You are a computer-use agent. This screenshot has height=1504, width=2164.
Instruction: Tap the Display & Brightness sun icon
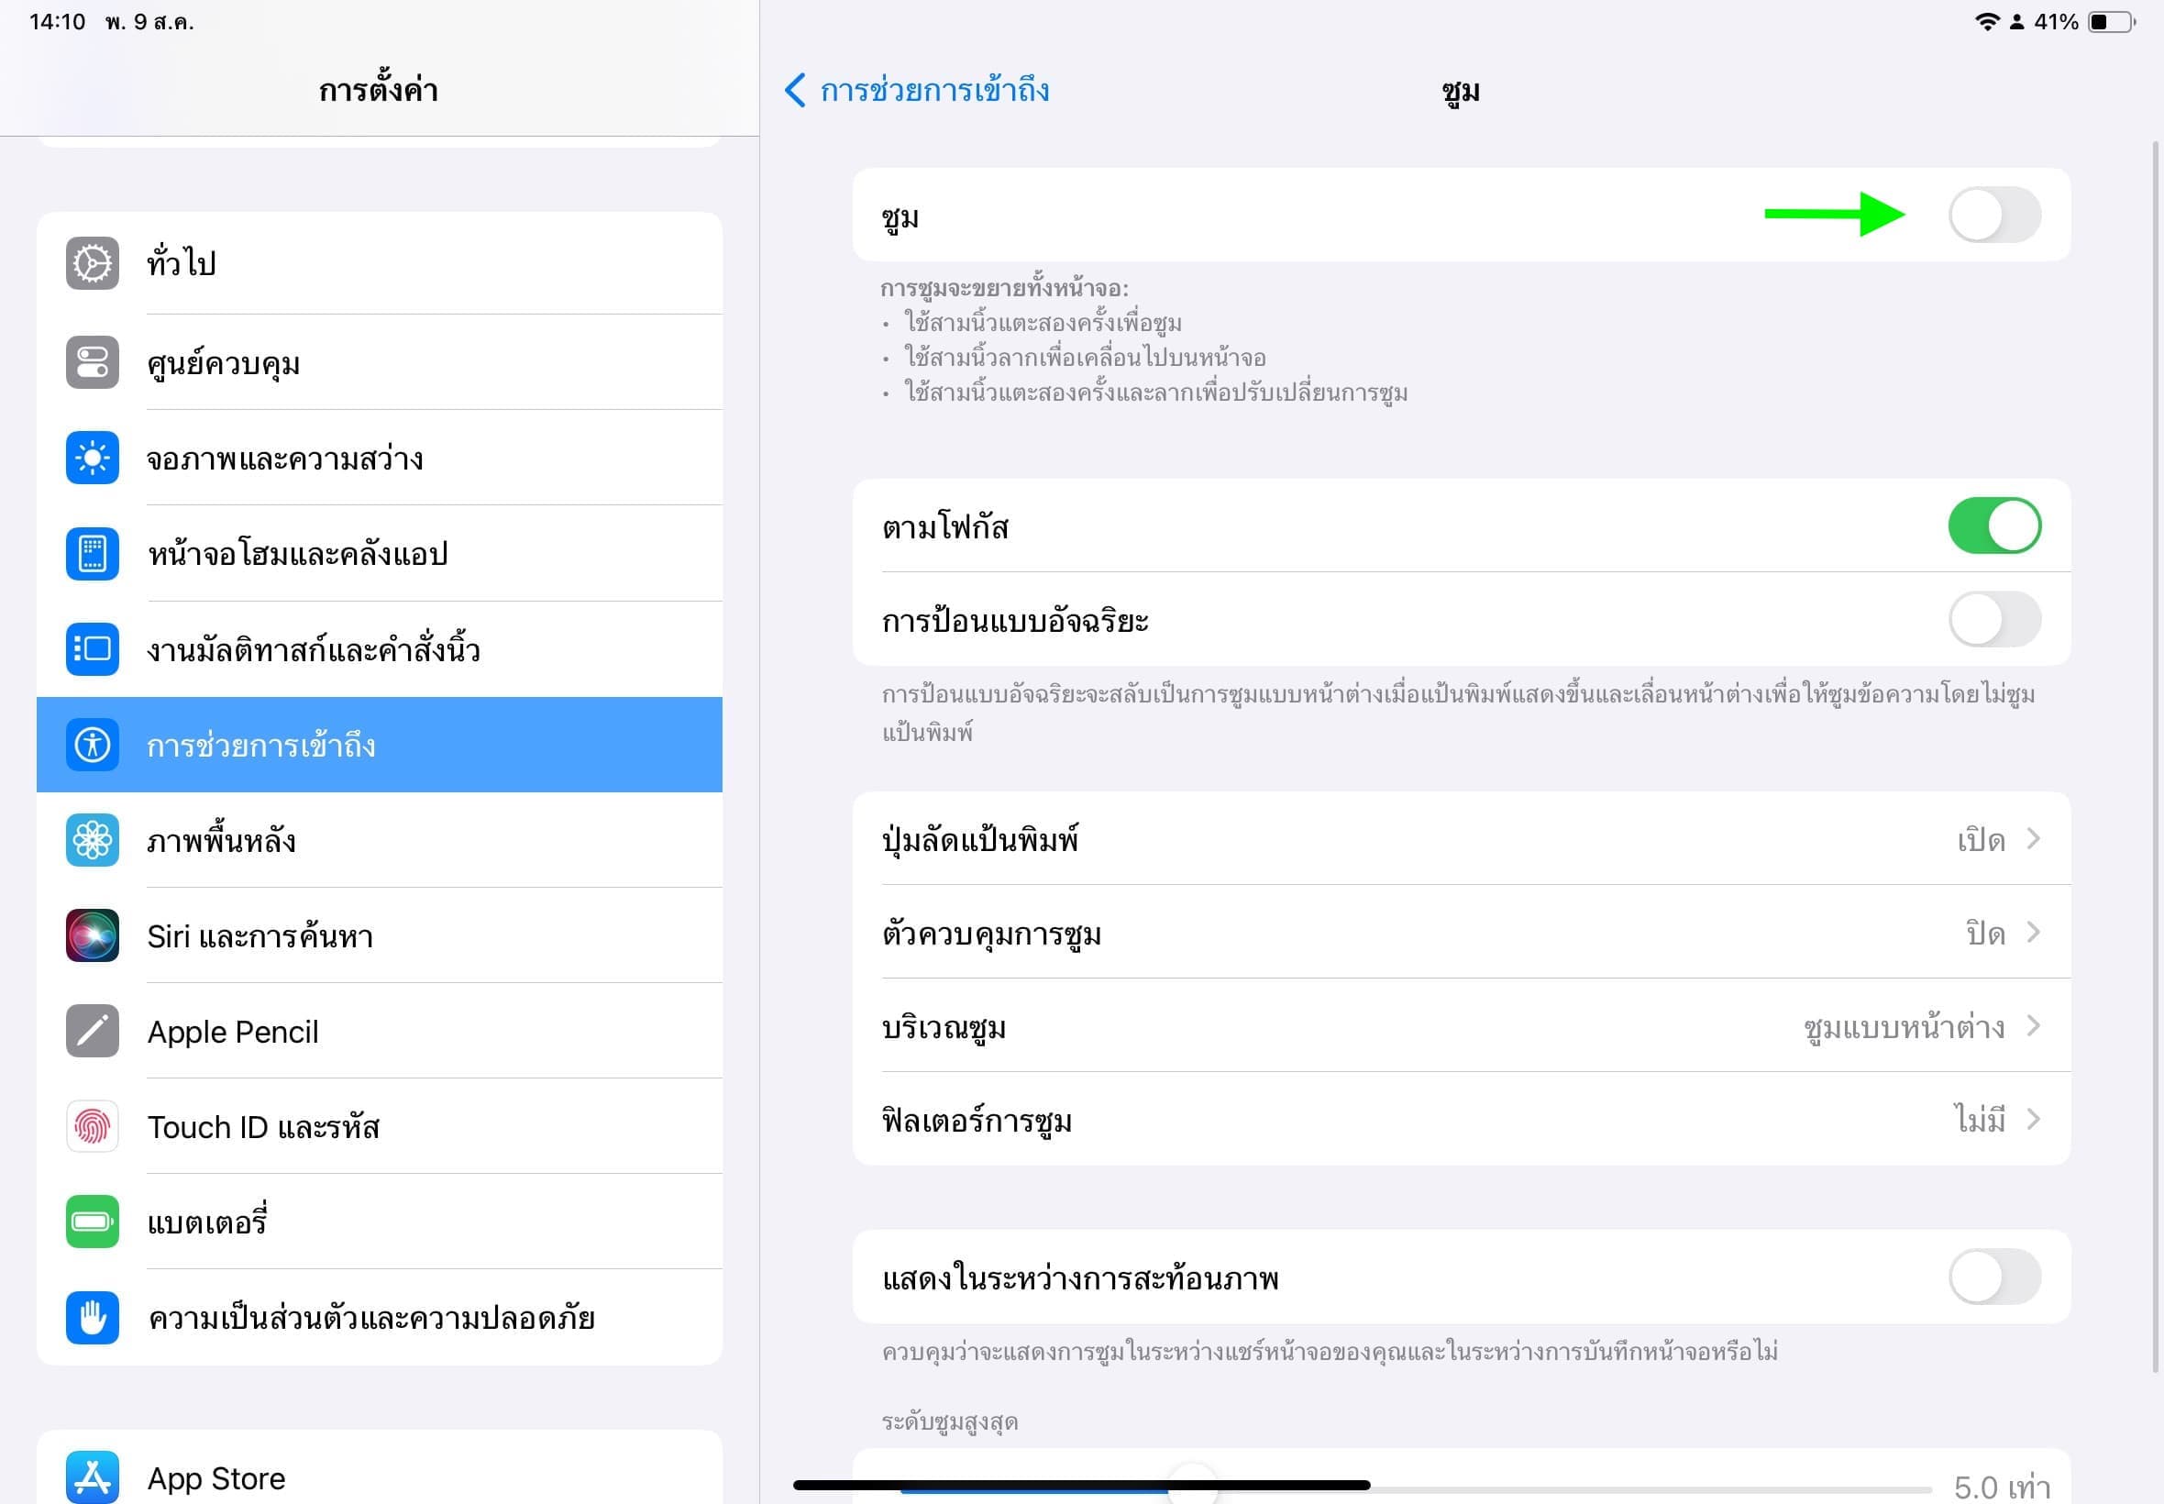(93, 459)
